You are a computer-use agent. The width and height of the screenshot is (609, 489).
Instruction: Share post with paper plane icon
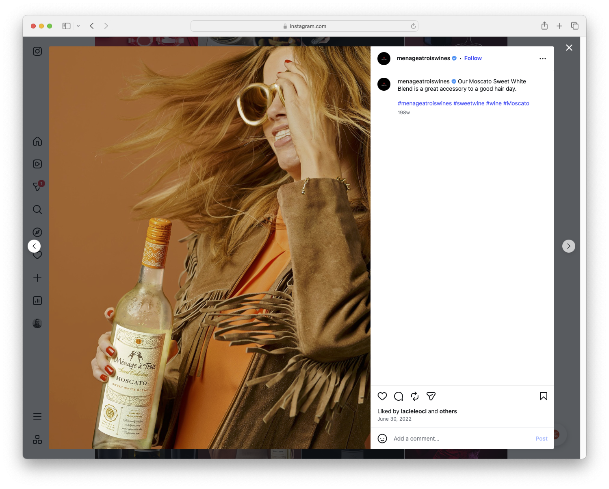pyautogui.click(x=431, y=396)
